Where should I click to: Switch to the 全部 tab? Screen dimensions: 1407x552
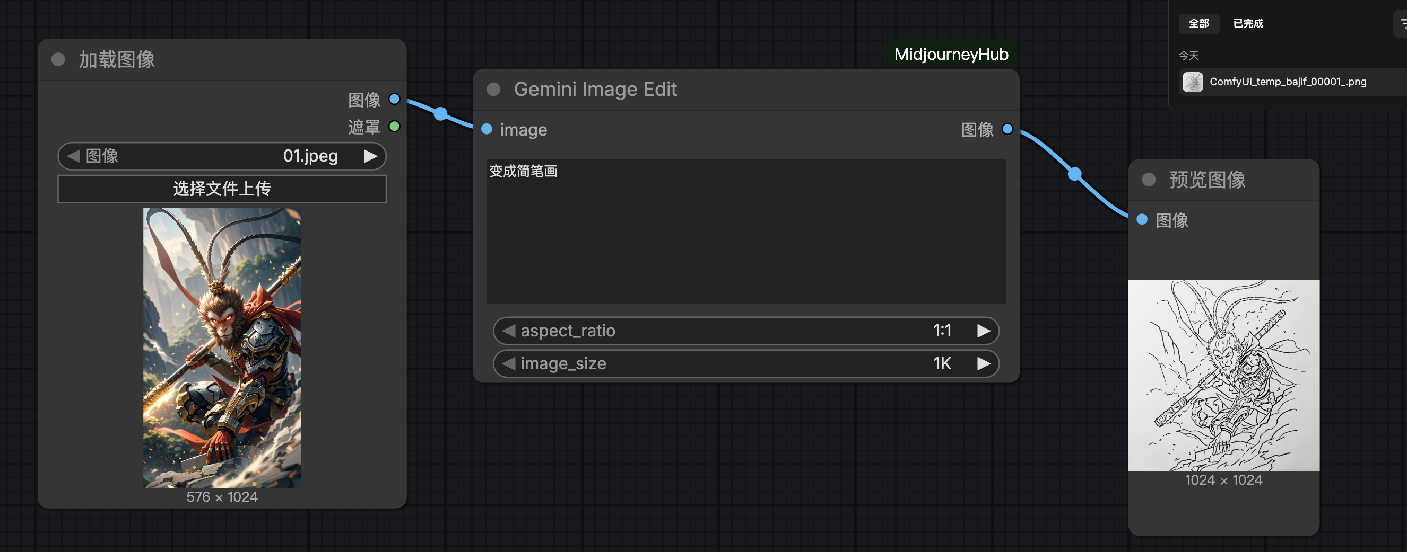point(1199,23)
